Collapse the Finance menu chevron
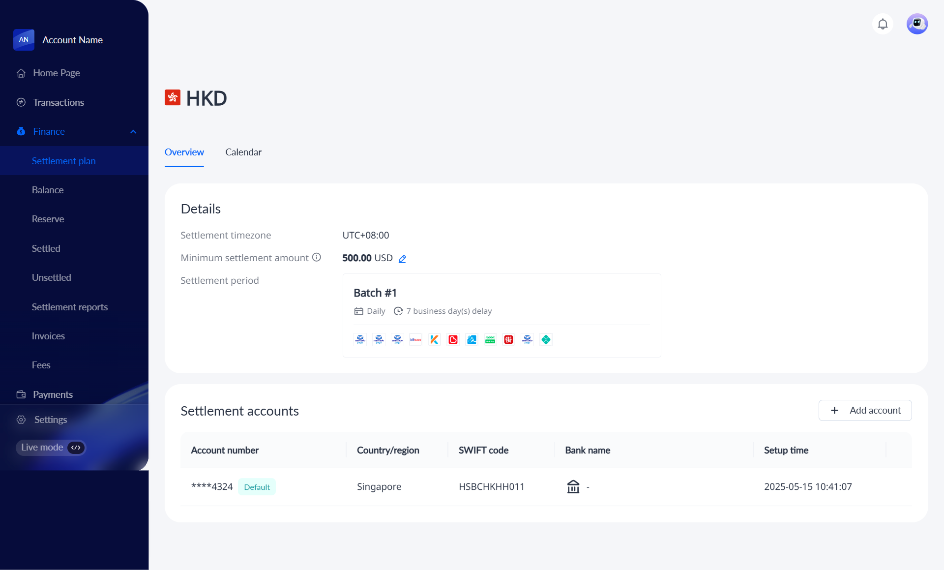944x570 pixels. (x=133, y=132)
